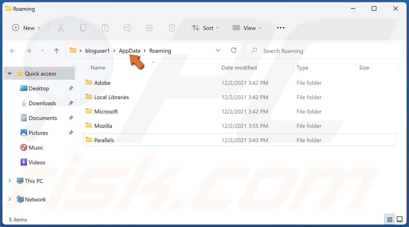Screen dimensions: 409x227
Task: Click the Rename icon in toolbar
Action: pyautogui.click(x=127, y=27)
